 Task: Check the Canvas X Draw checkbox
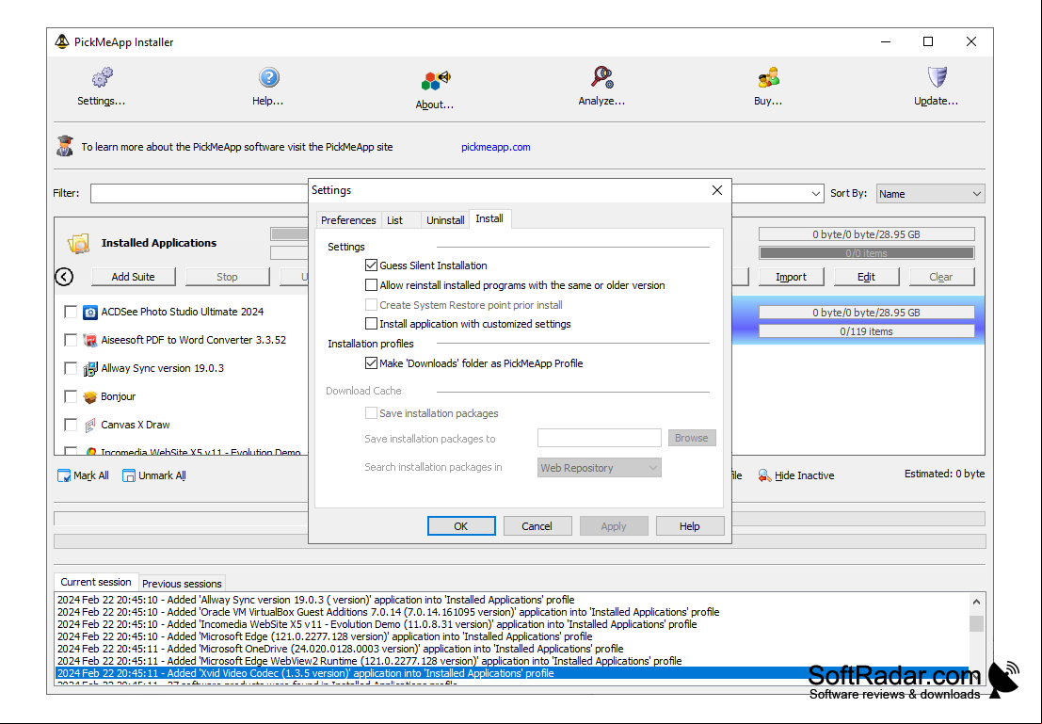71,425
